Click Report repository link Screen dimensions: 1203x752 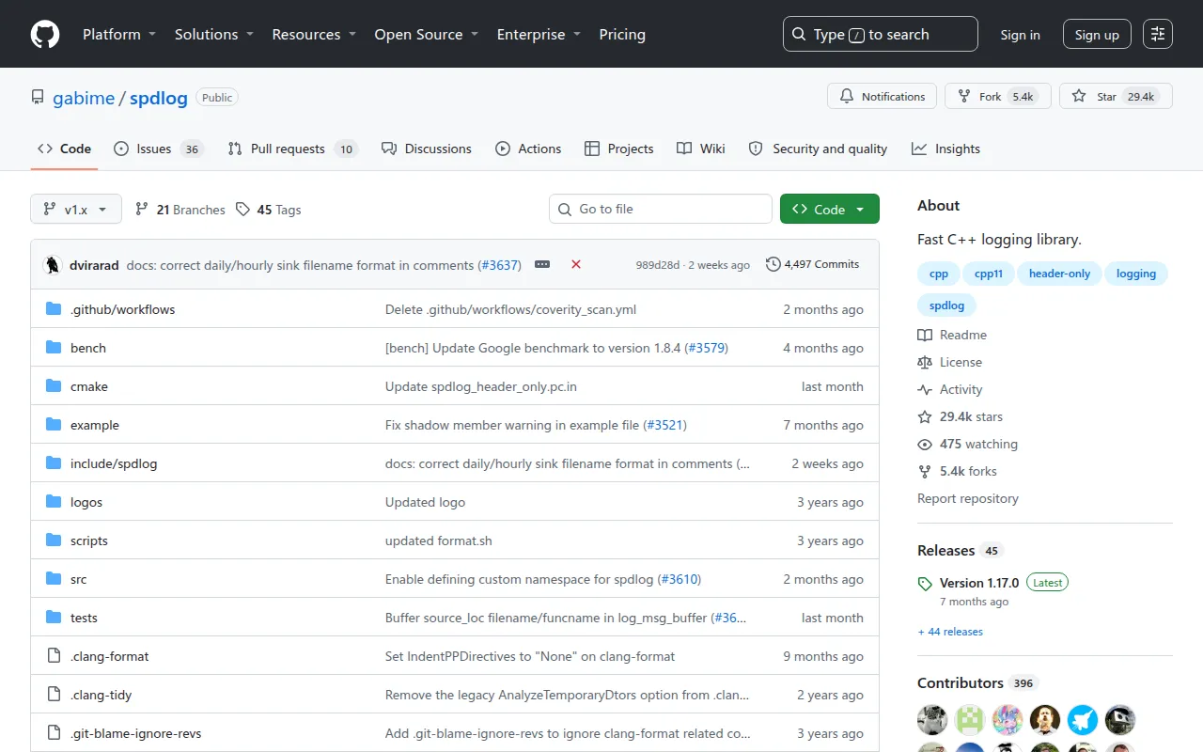pyautogui.click(x=968, y=498)
